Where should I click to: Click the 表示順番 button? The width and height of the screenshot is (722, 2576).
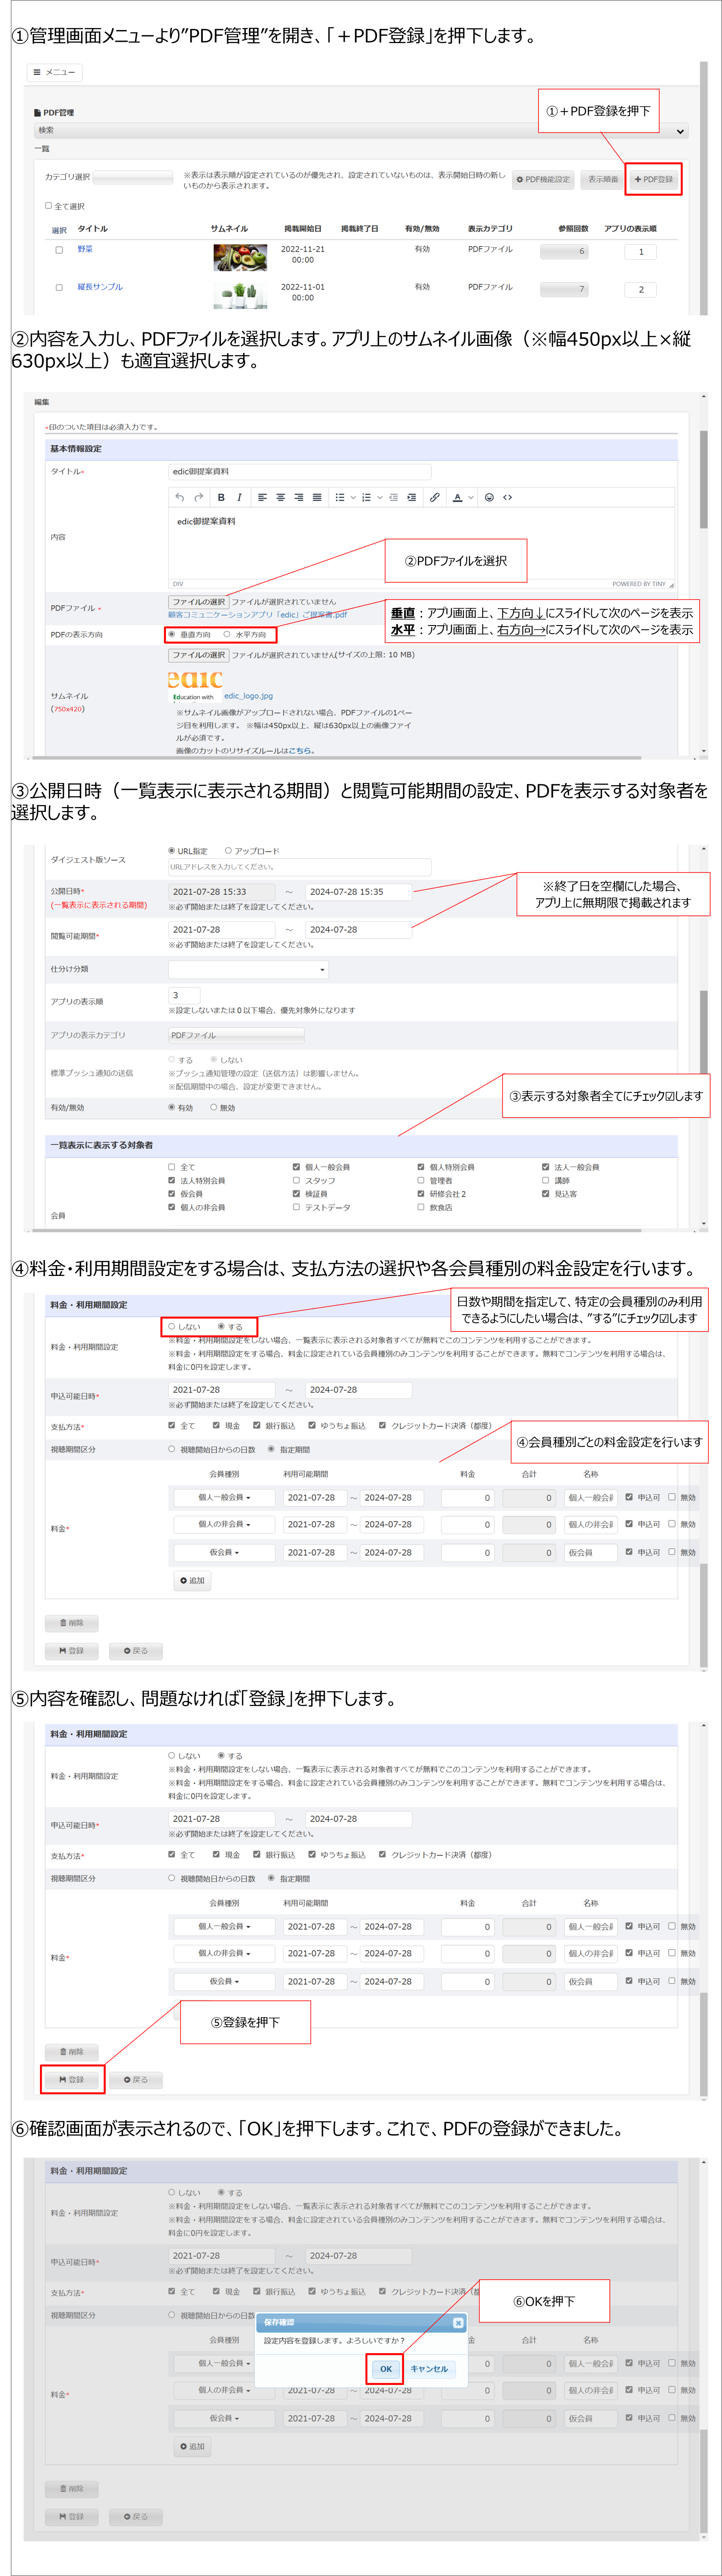point(602,179)
